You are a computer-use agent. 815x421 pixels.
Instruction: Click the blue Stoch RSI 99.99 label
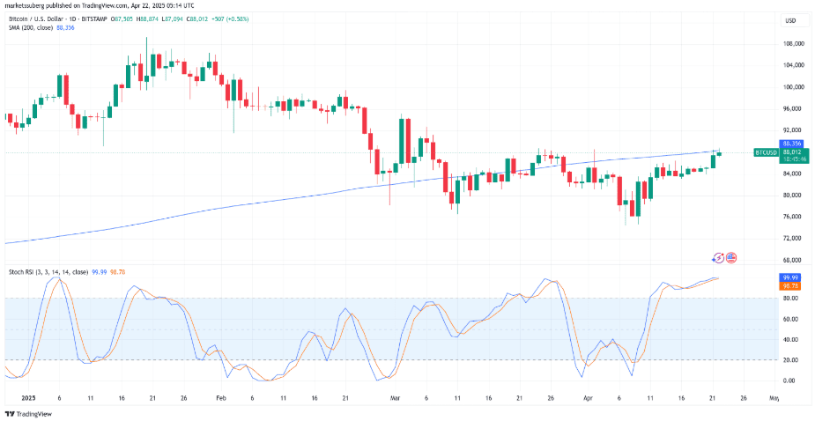789,277
